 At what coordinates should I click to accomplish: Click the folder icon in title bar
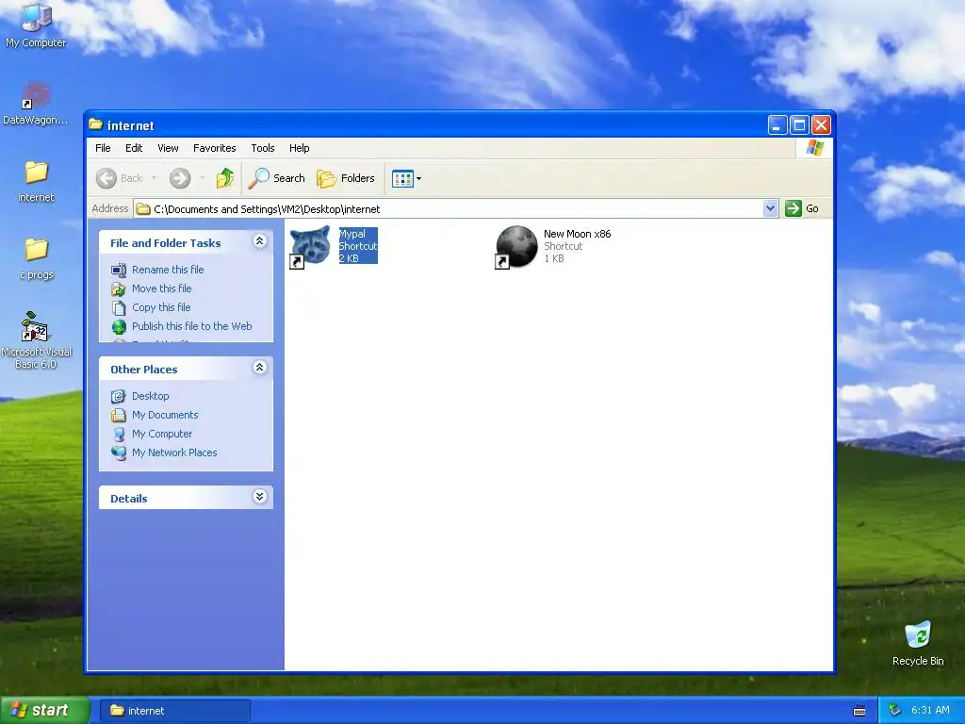pos(95,124)
